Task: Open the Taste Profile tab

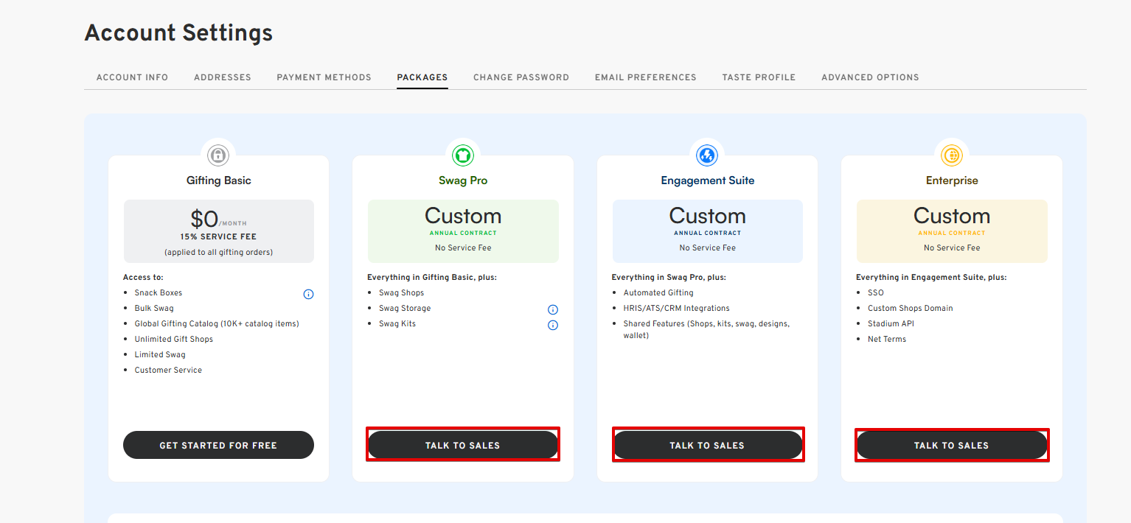Action: (x=759, y=77)
